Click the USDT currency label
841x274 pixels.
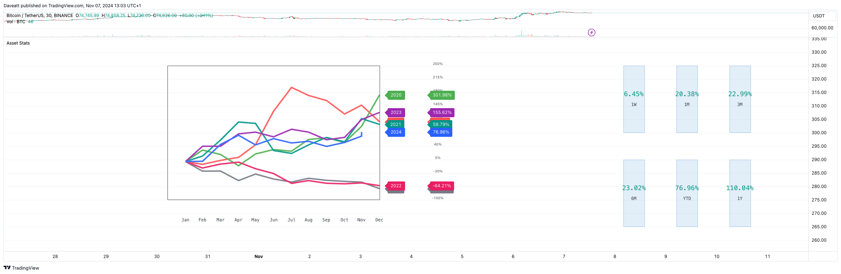pos(823,16)
